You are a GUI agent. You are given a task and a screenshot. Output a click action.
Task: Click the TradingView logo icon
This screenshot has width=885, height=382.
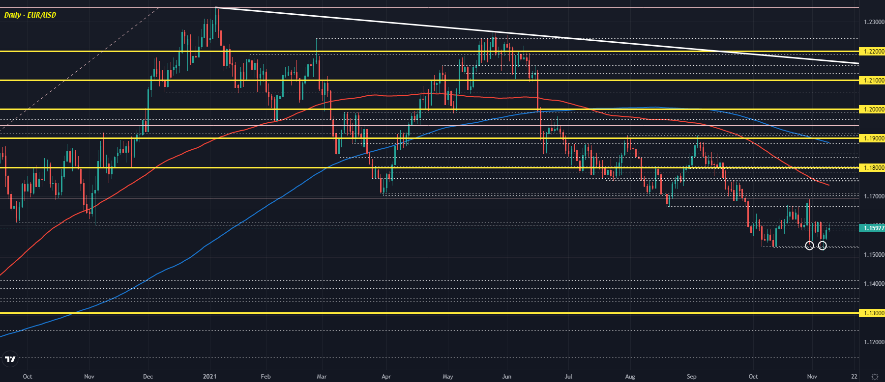[x=10, y=359]
